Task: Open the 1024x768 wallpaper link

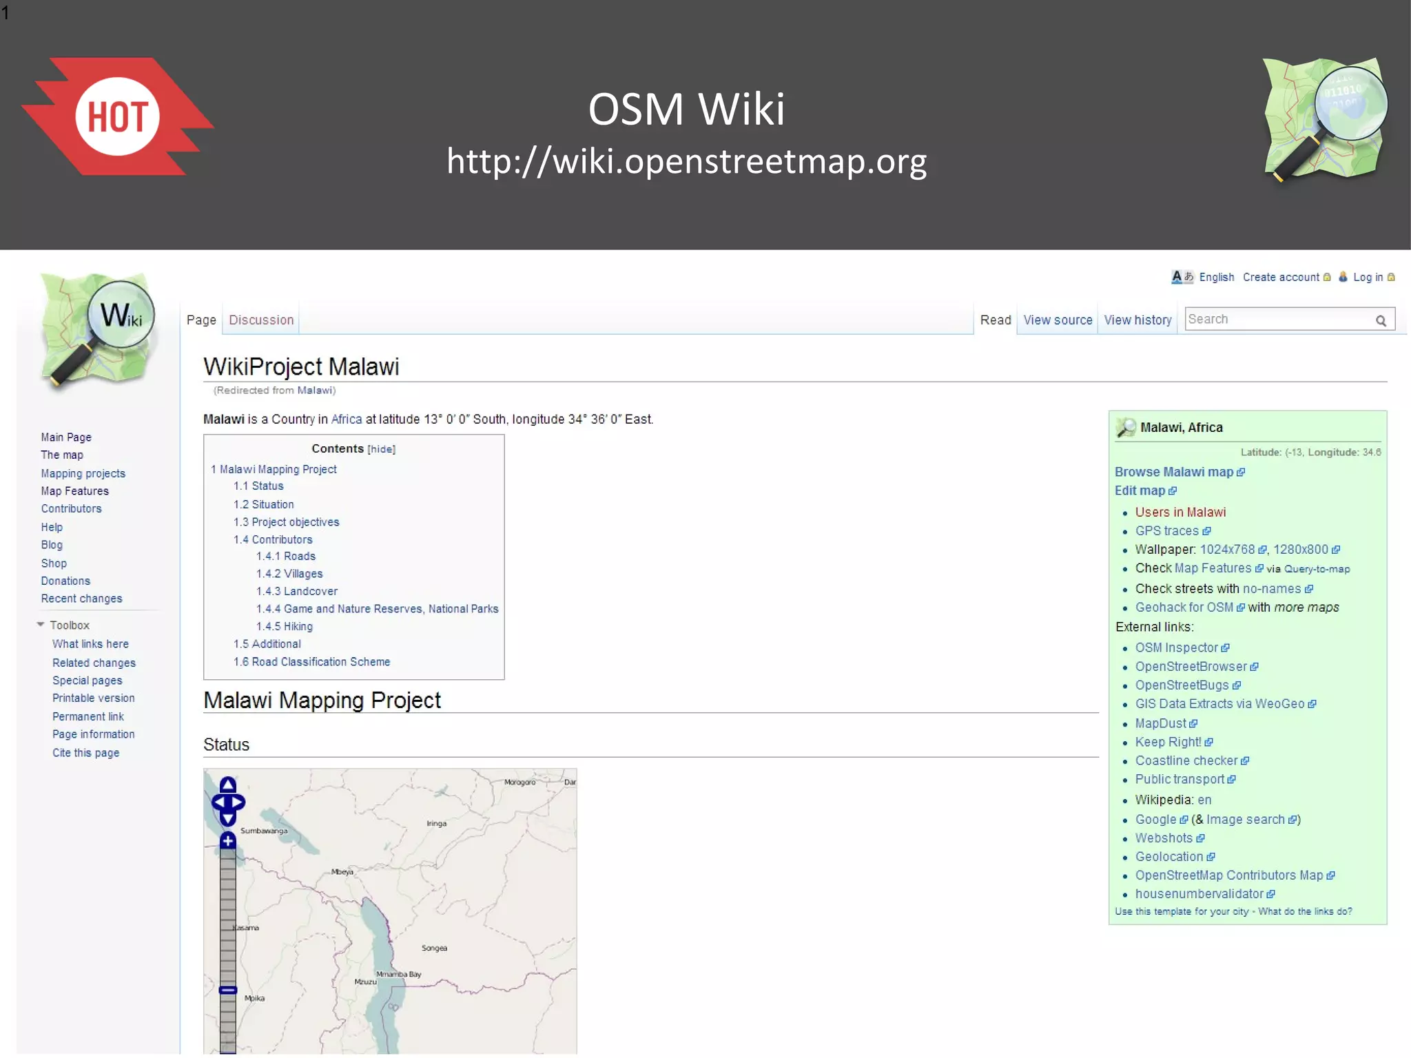Action: pyautogui.click(x=1227, y=550)
